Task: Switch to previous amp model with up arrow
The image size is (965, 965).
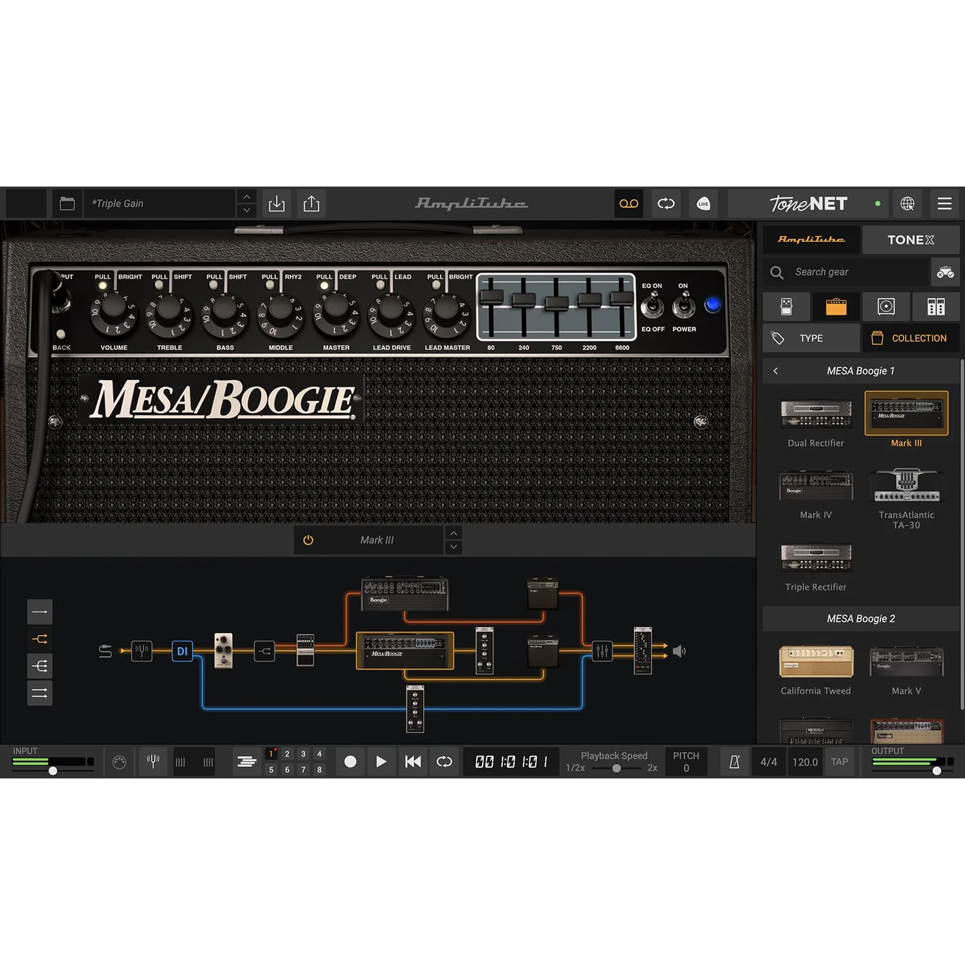Action: point(454,533)
